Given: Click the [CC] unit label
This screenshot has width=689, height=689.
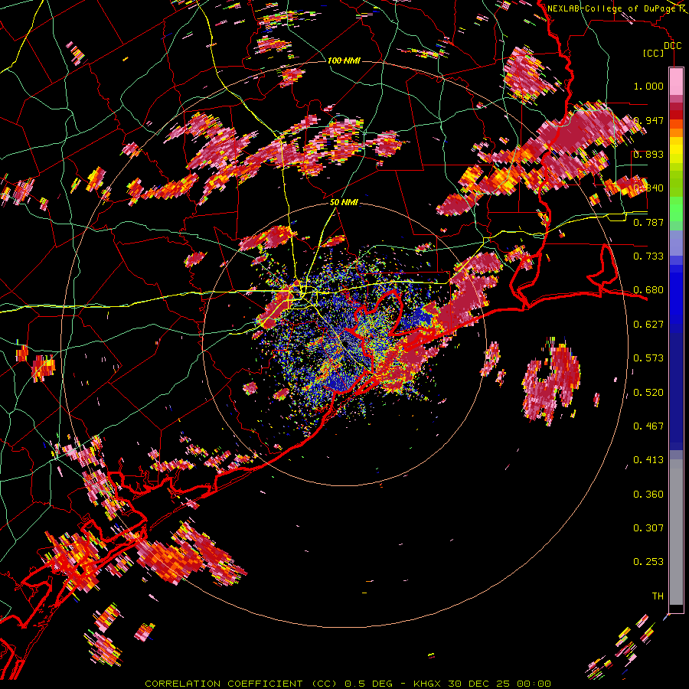Looking at the screenshot, I should pyautogui.click(x=653, y=53).
